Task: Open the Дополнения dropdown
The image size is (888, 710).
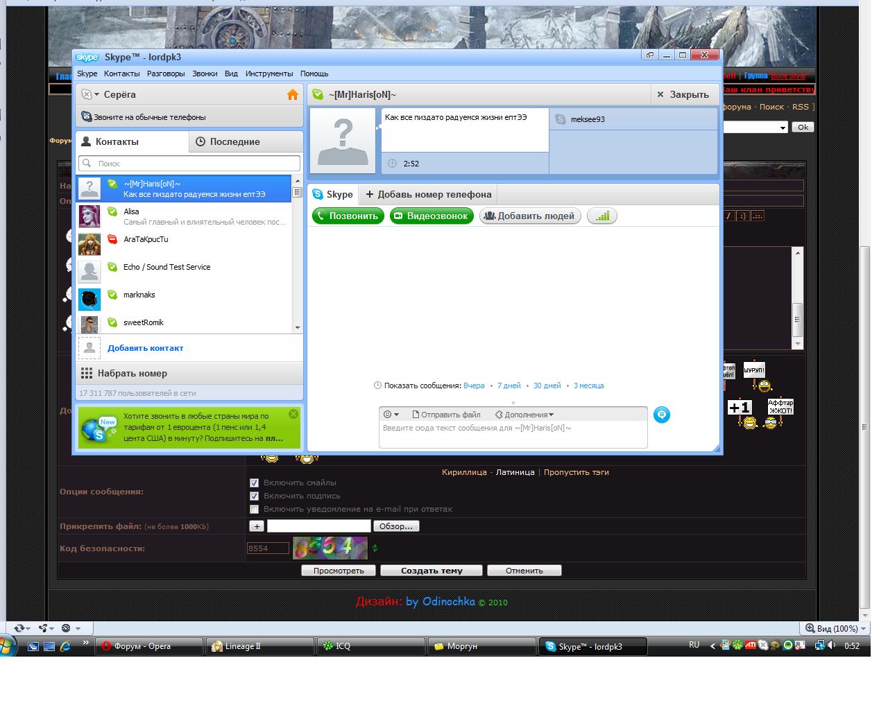Action: (x=524, y=415)
